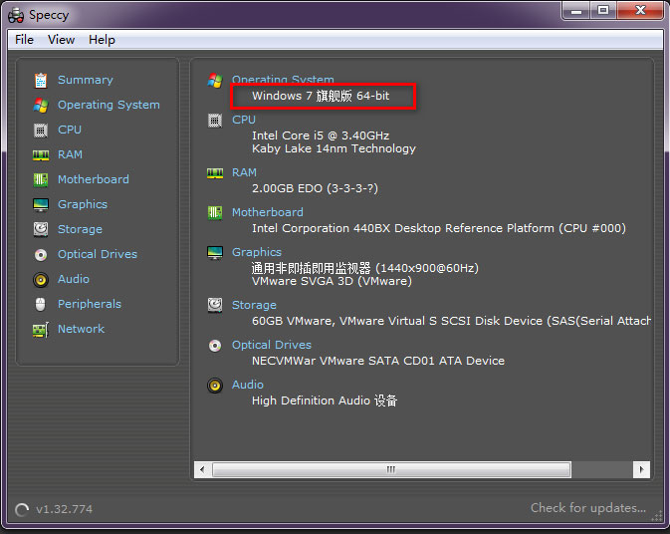Viewport: 670px width, 534px height.
Task: Click the CPU chip icon in sidebar
Action: (41, 130)
